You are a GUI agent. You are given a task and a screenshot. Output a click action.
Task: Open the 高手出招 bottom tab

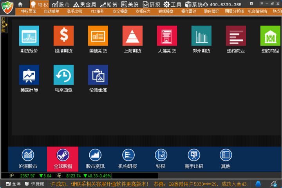pyautogui.click(x=194, y=159)
